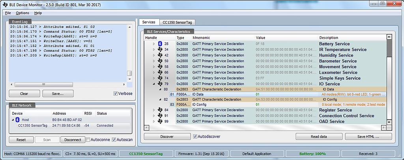Image resolution: width=404 pixels, height=160 pixels.
Task: Click the Received: 3 status field
Action: [368, 154]
